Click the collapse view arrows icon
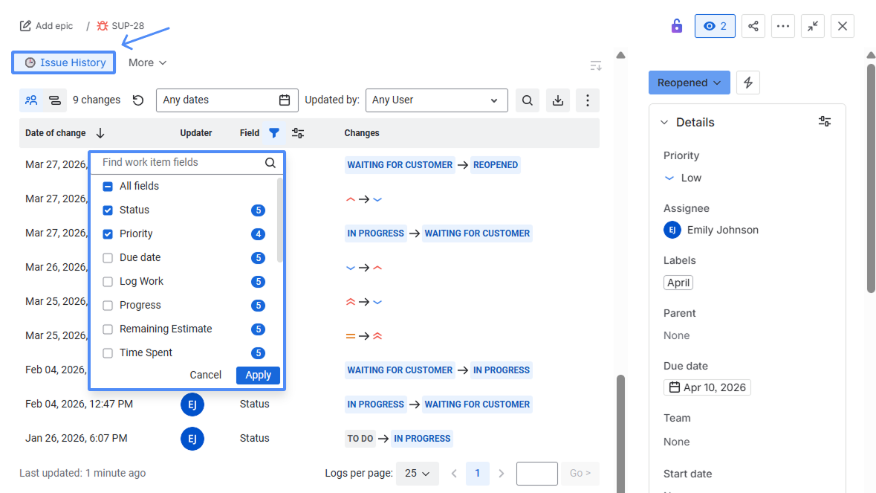This screenshot has height=493, width=876. (x=812, y=26)
